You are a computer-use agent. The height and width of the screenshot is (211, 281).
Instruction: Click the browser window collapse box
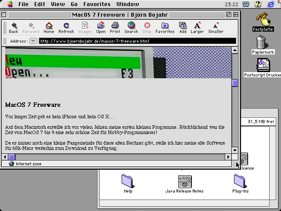[x=236, y=15]
